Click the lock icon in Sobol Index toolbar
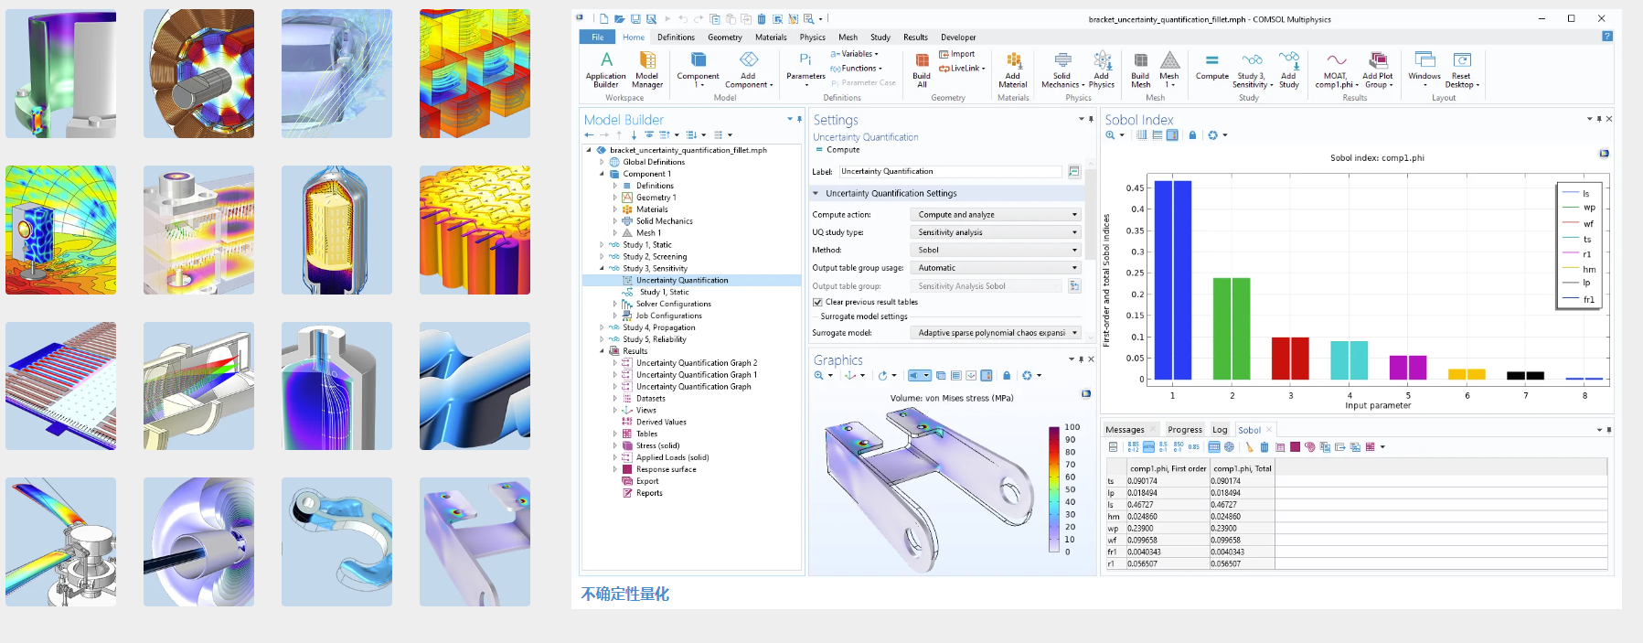 coord(1192,135)
